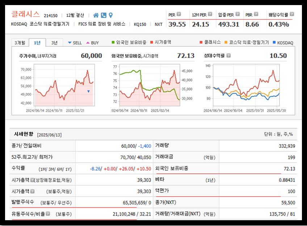This screenshot has width=307, height=226.
Task: Open the company homepage house icon
Action: point(96,15)
